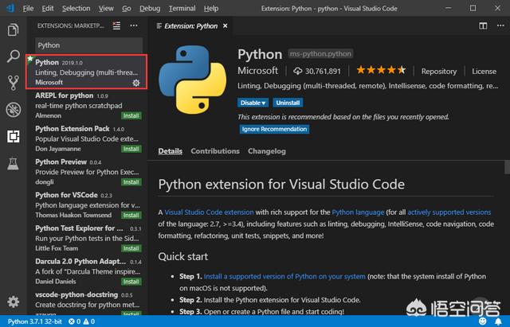510x327 pixels.
Task: Select AREPL for python list entry
Action: (87, 105)
